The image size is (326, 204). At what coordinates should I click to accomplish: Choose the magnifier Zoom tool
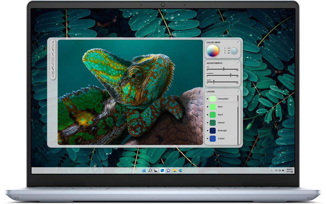[x=53, y=64]
